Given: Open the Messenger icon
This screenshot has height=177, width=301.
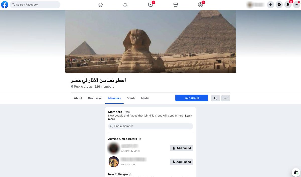Looking at the screenshot, I should [x=279, y=5].
